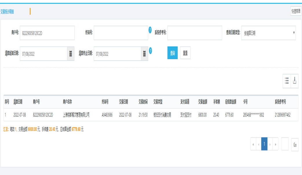Click the export download icon above table
Screen dimensions: 302x175
point(294,80)
